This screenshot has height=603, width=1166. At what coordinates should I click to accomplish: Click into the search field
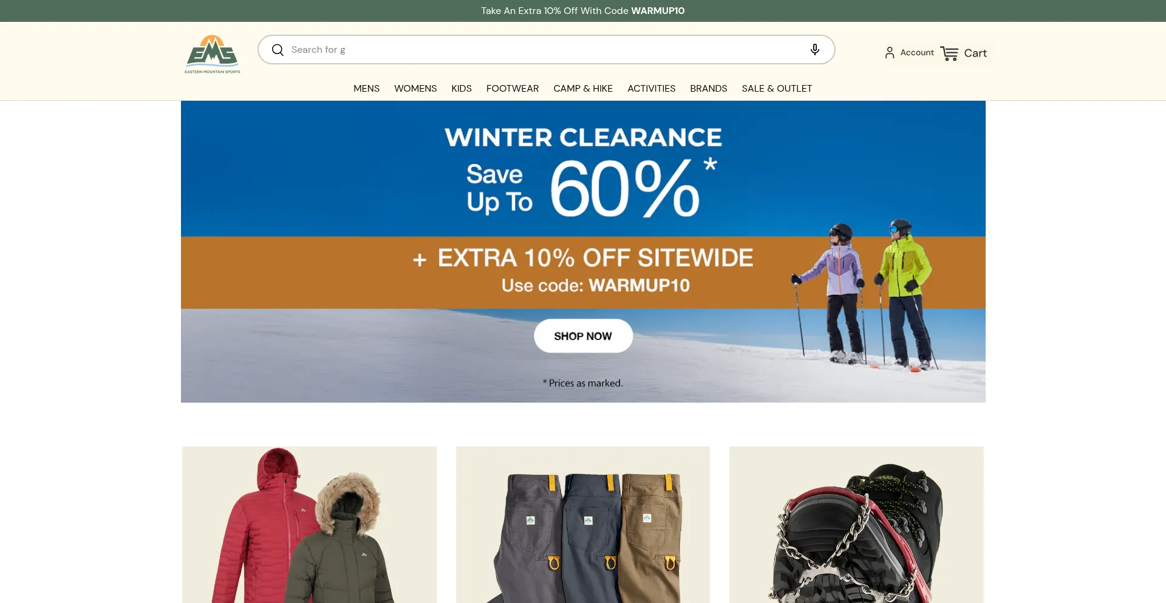click(546, 50)
